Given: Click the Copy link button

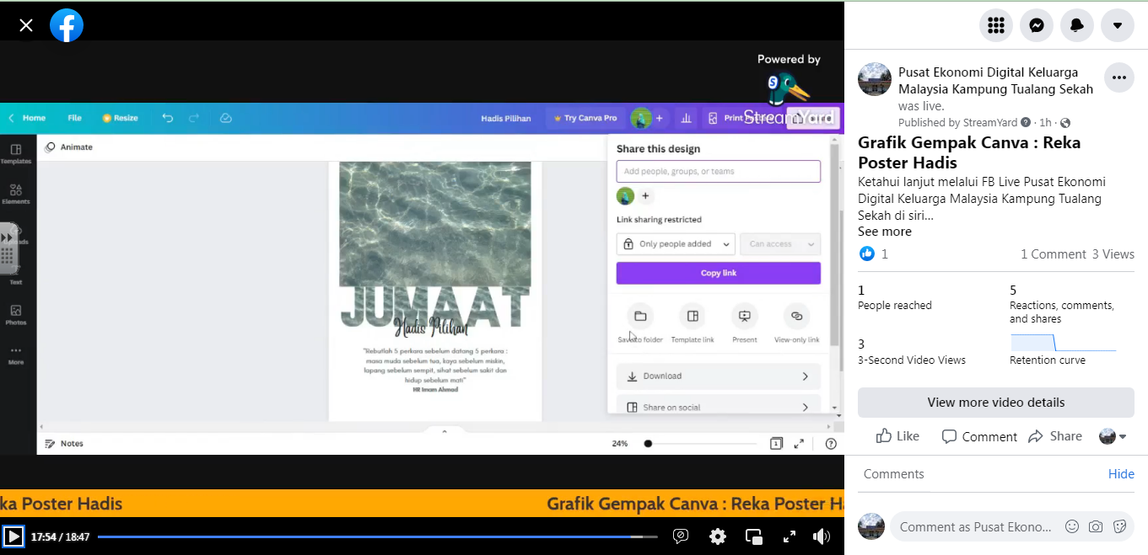Looking at the screenshot, I should pyautogui.click(x=718, y=273).
